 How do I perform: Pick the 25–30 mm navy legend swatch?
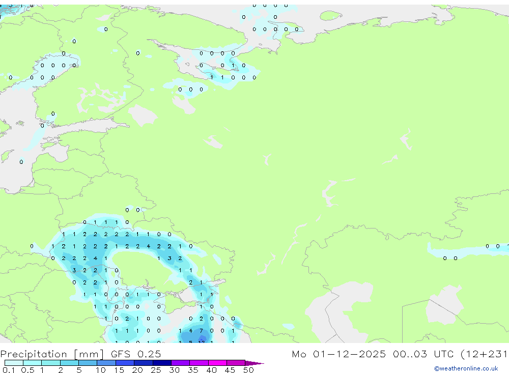click(x=162, y=363)
